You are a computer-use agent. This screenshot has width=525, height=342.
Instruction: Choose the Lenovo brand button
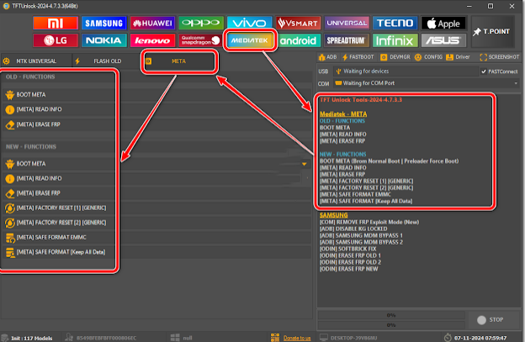point(152,40)
